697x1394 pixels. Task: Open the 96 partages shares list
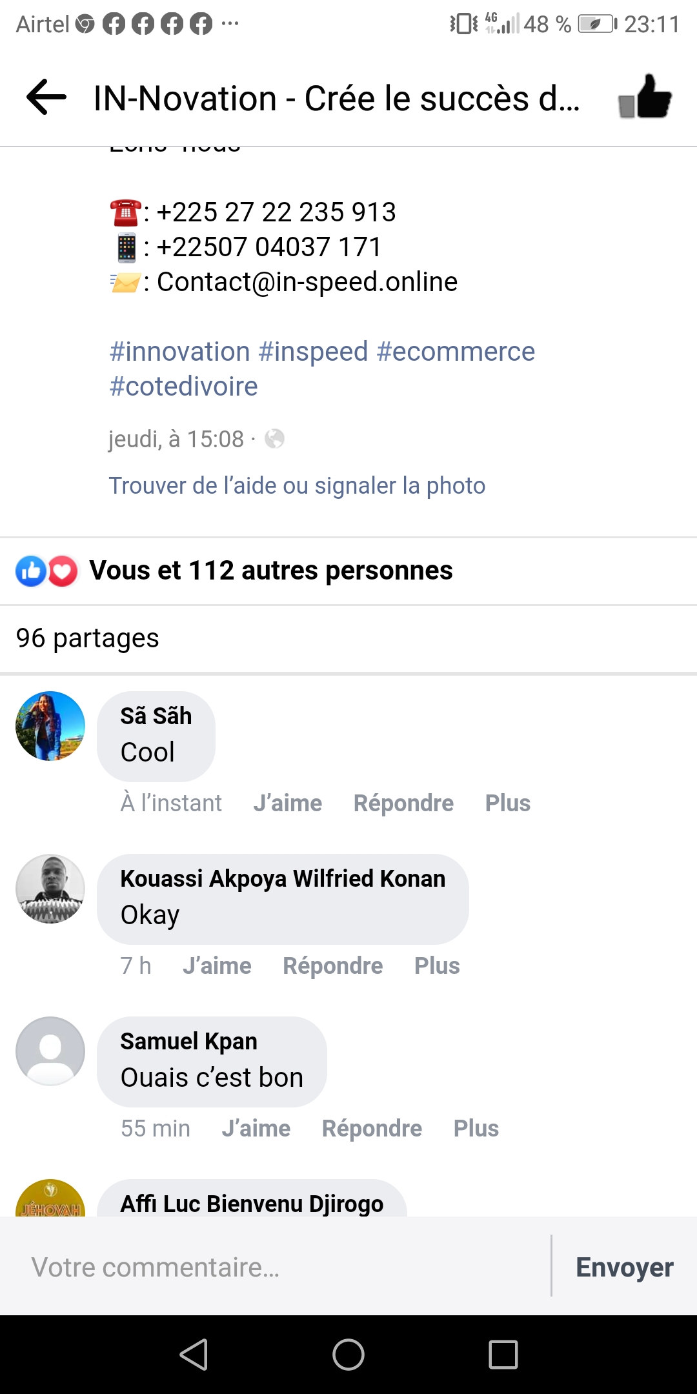(88, 638)
